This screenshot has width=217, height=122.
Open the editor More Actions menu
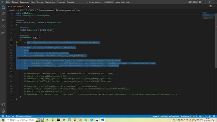pos(214,6)
